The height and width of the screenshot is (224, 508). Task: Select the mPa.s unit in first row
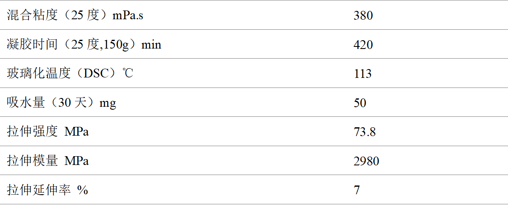pos(128,15)
